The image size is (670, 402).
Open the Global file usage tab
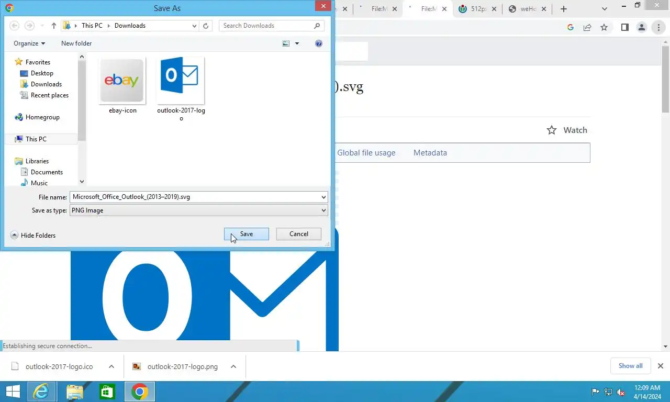[366, 153]
